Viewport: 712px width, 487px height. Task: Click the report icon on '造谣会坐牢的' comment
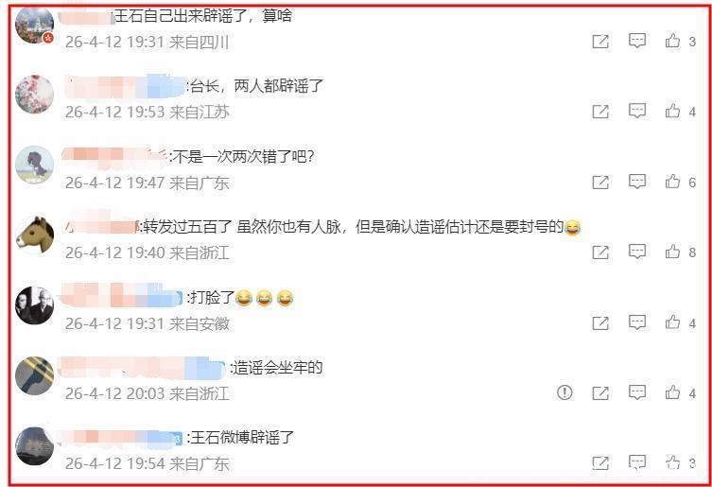pyautogui.click(x=564, y=392)
